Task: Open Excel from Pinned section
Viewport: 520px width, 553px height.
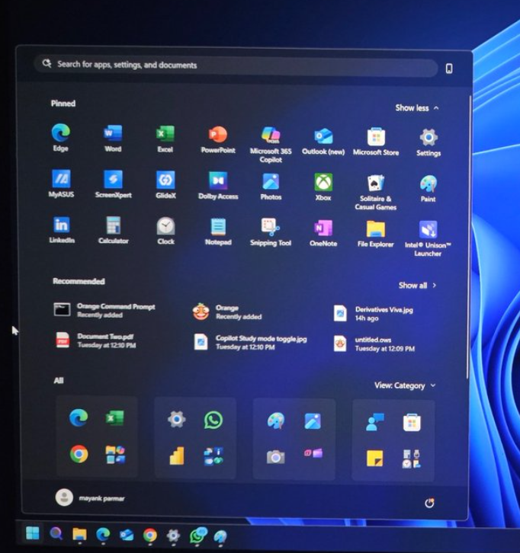Action: pyautogui.click(x=165, y=139)
